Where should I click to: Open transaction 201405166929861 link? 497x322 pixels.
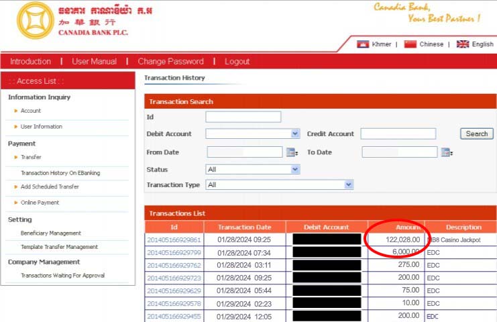click(174, 239)
